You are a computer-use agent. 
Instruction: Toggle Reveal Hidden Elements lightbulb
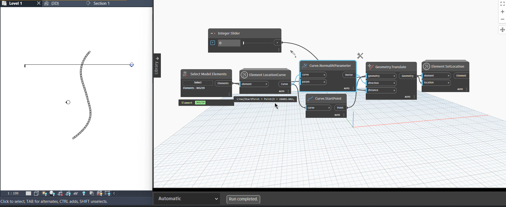(x=84, y=193)
